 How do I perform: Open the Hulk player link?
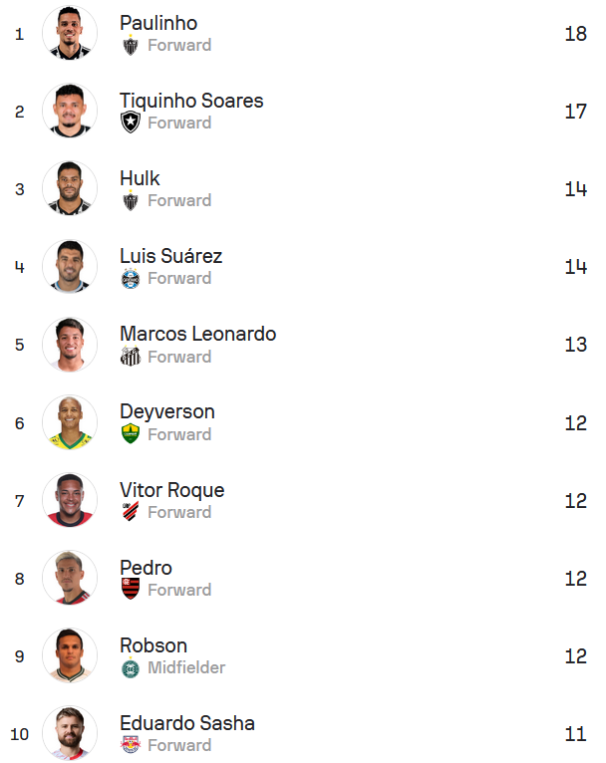140,179
